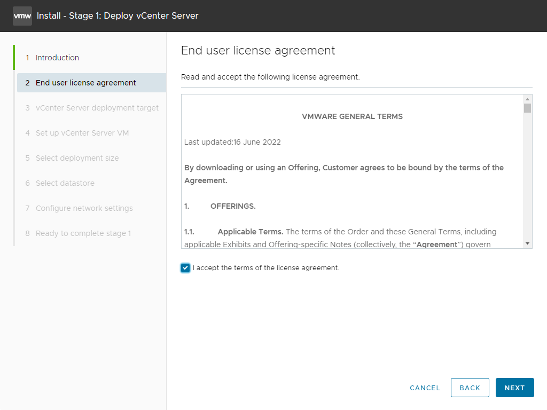The width and height of the screenshot is (547, 410).
Task: Click the license text scrollbar thumb
Action: pyautogui.click(x=527, y=108)
